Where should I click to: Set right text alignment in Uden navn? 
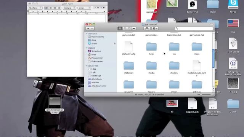click(x=59, y=8)
